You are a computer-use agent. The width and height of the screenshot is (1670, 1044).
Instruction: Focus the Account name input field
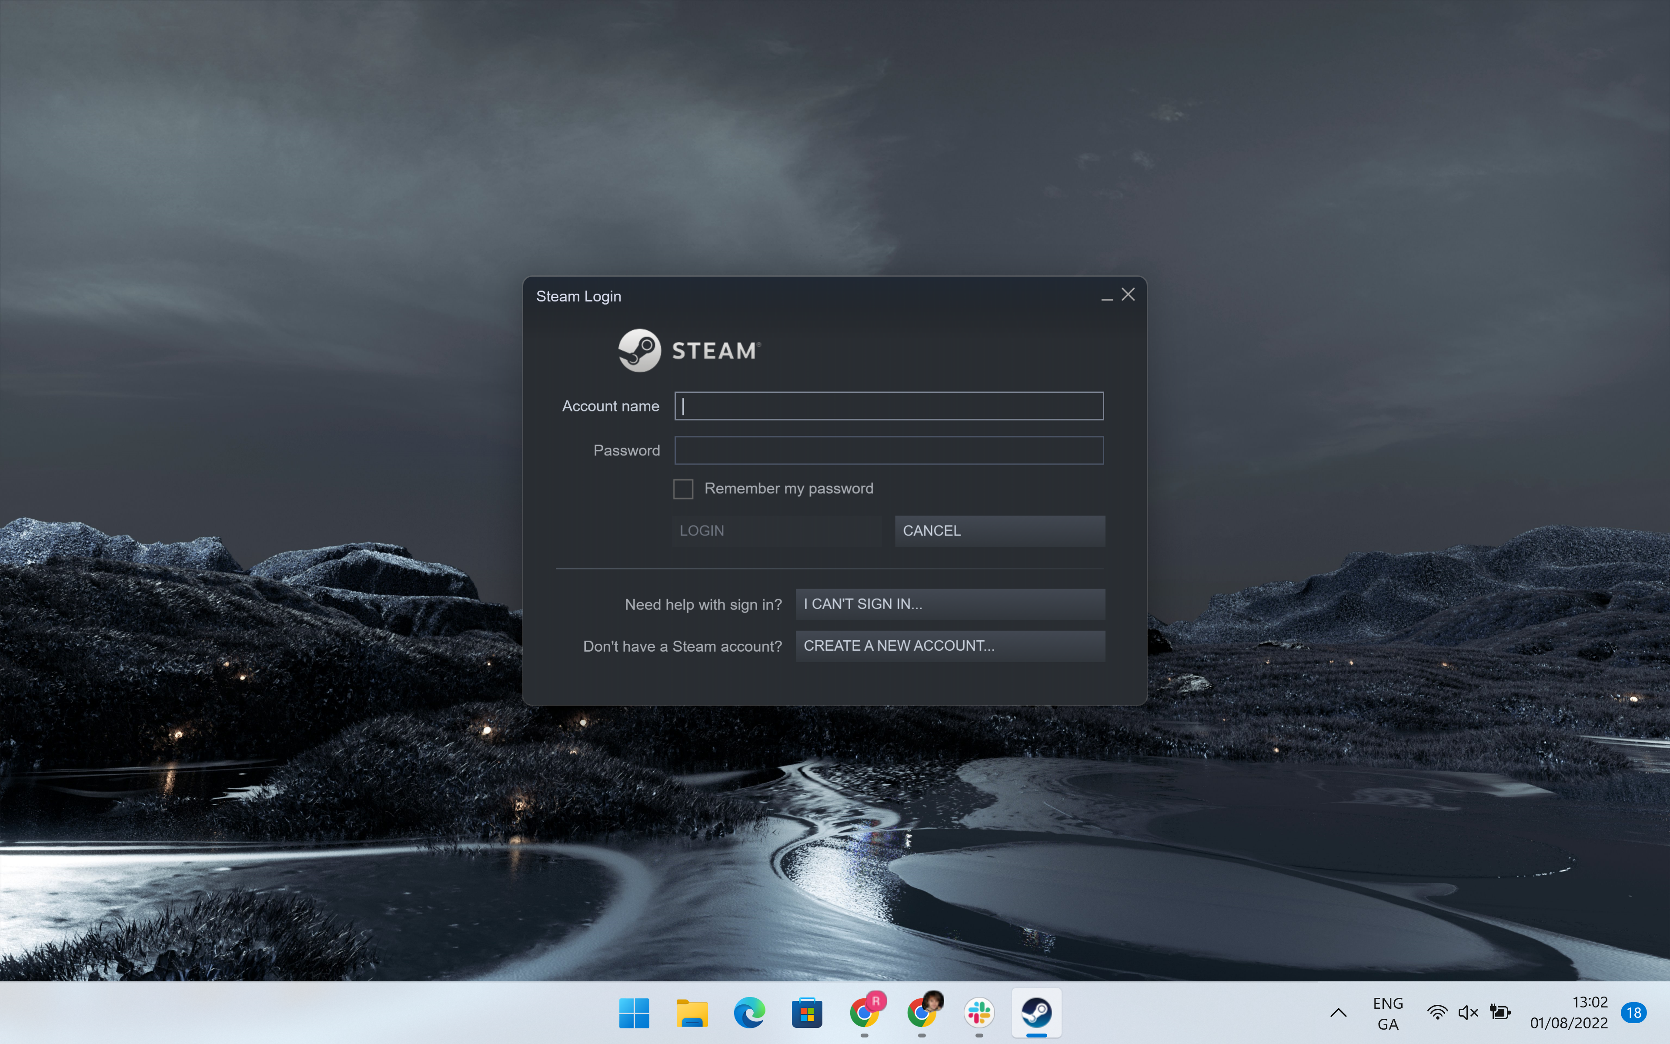pyautogui.click(x=889, y=406)
